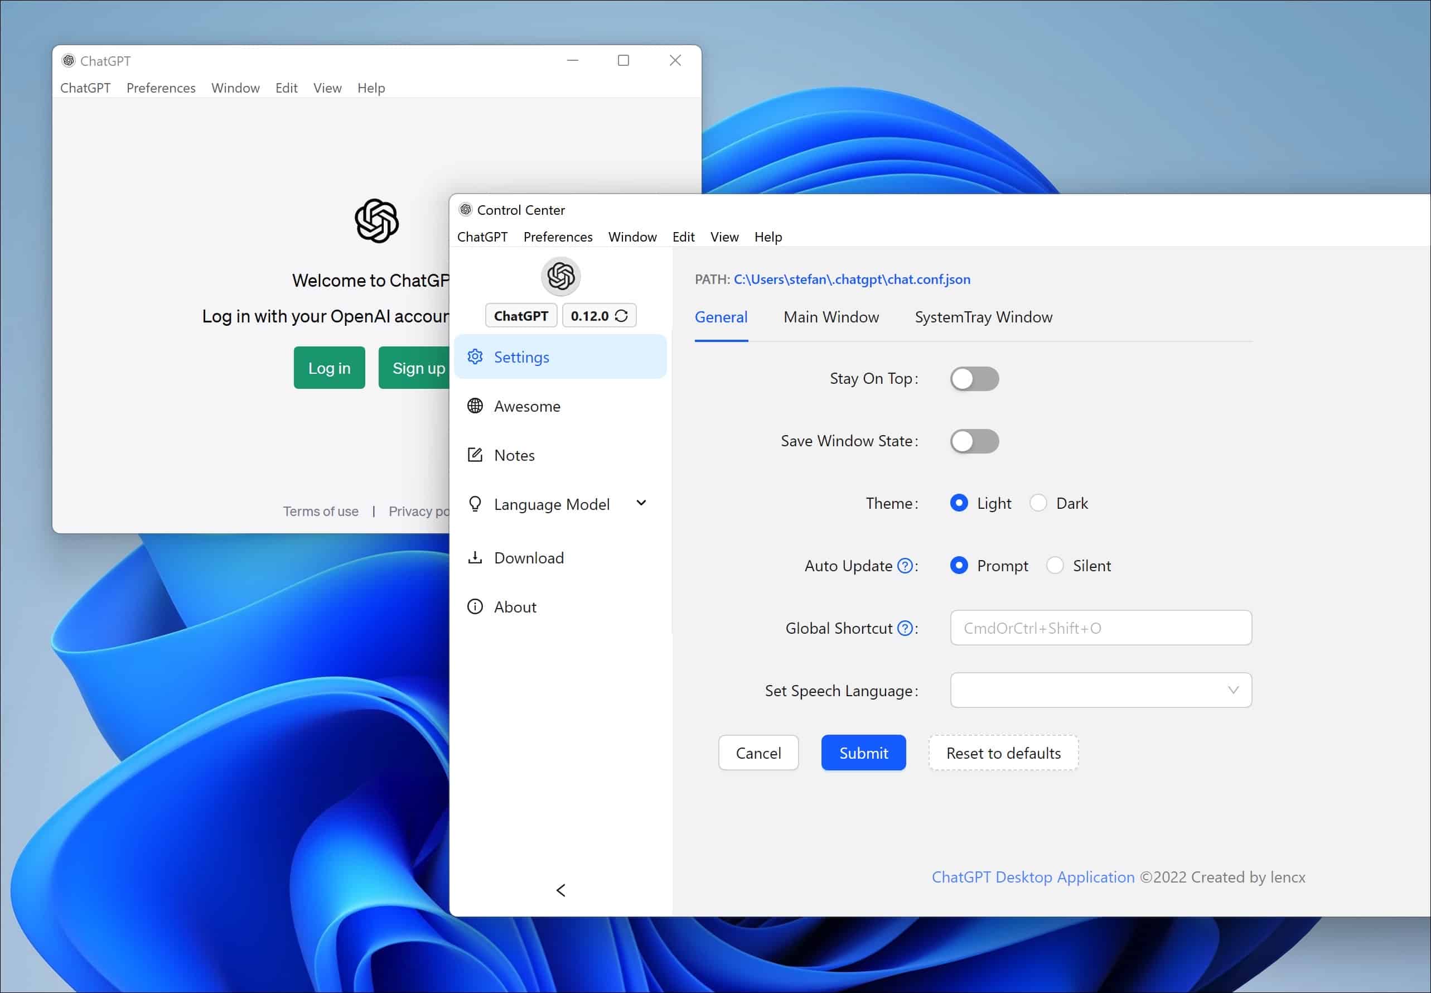
Task: Open the chat.conf.json path link
Action: (x=852, y=279)
